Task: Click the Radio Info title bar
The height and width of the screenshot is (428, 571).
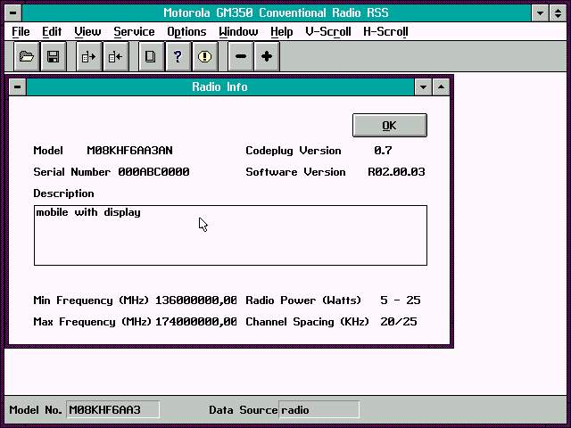Action: click(220, 87)
